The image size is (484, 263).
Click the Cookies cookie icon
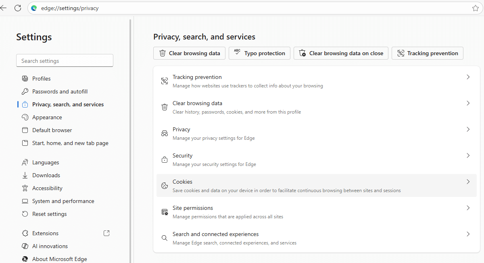(165, 185)
